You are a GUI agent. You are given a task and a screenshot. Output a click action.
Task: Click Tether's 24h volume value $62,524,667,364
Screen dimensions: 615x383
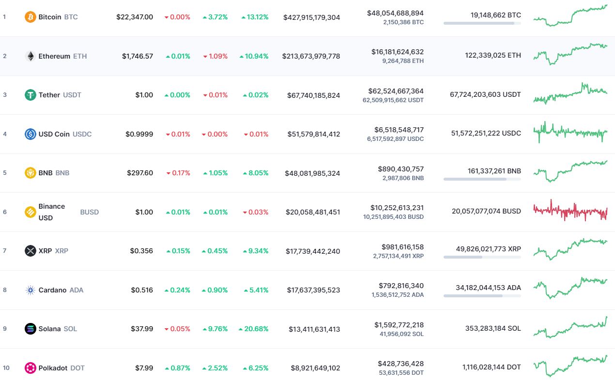(395, 91)
